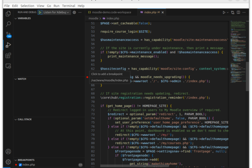
Task: Click the horizontal editor scrollbar
Action: 134,166
